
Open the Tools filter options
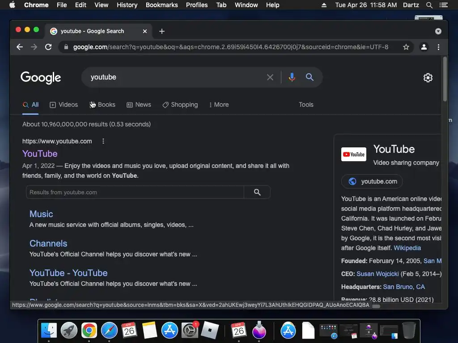click(306, 105)
